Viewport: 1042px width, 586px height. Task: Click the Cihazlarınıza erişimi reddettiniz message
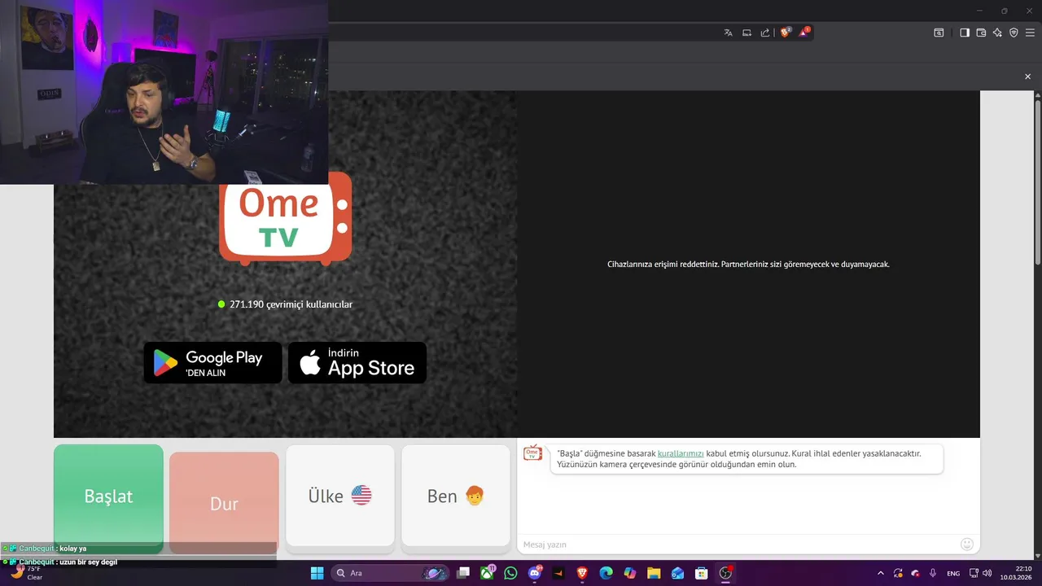point(748,265)
